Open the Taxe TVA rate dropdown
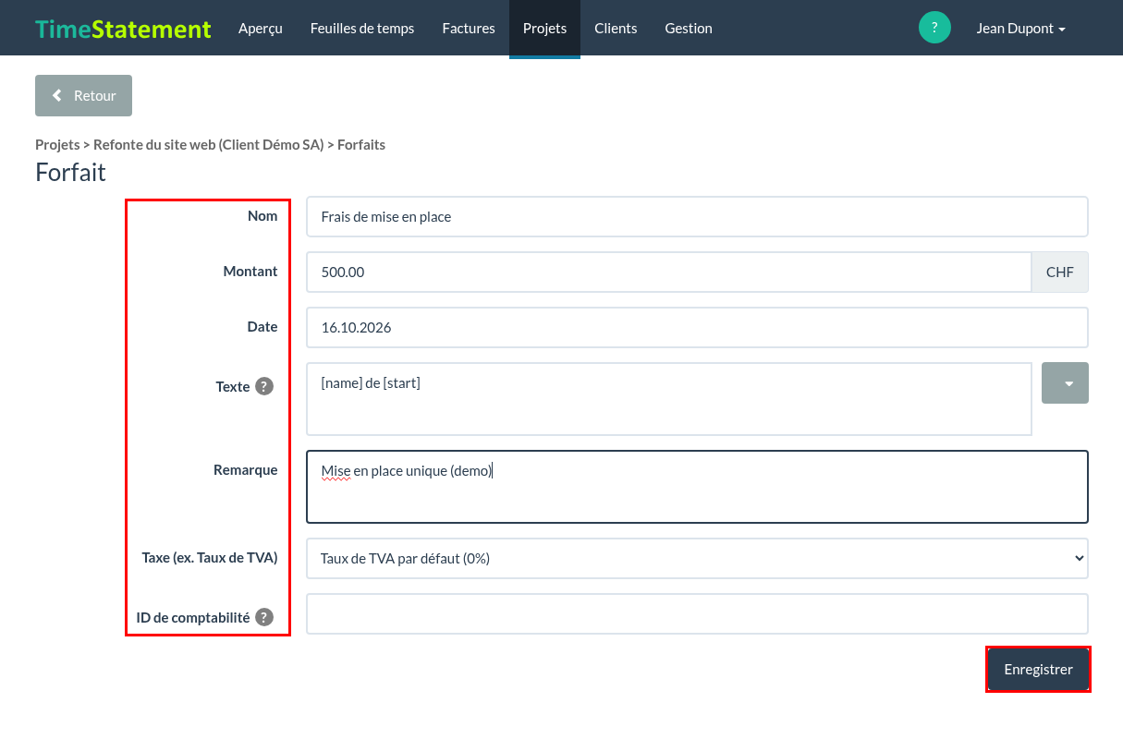Screen dimensions: 1123x751 coord(697,558)
